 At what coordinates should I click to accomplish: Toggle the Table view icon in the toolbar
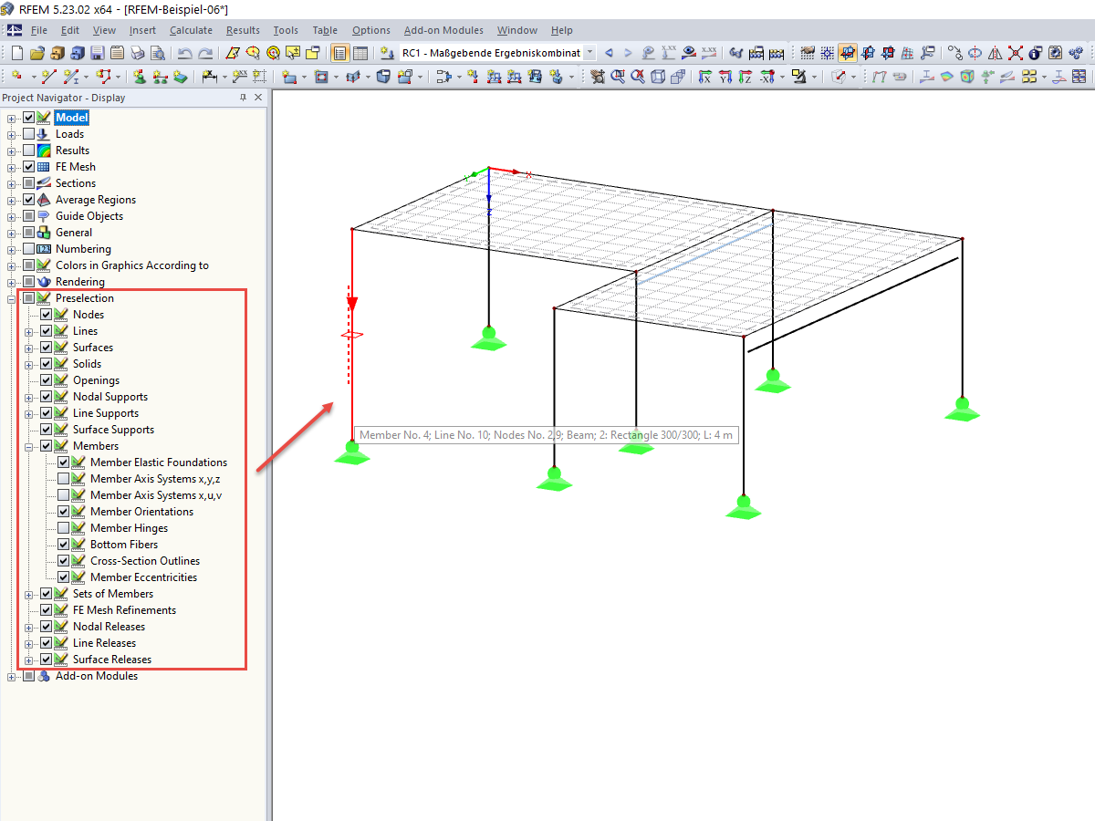click(360, 53)
